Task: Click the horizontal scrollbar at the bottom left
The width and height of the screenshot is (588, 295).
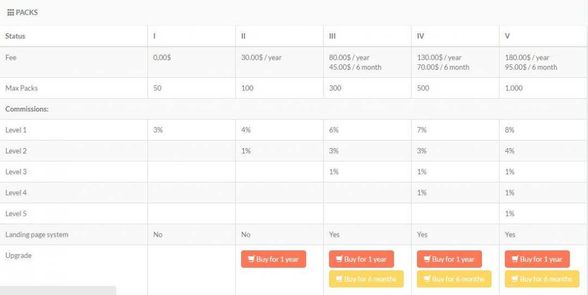Action: (58, 290)
